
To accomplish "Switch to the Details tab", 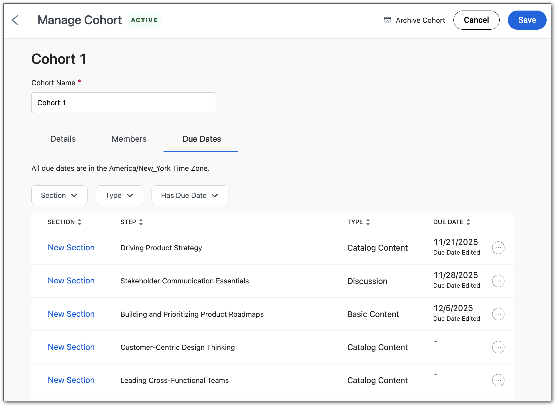I will (x=63, y=139).
